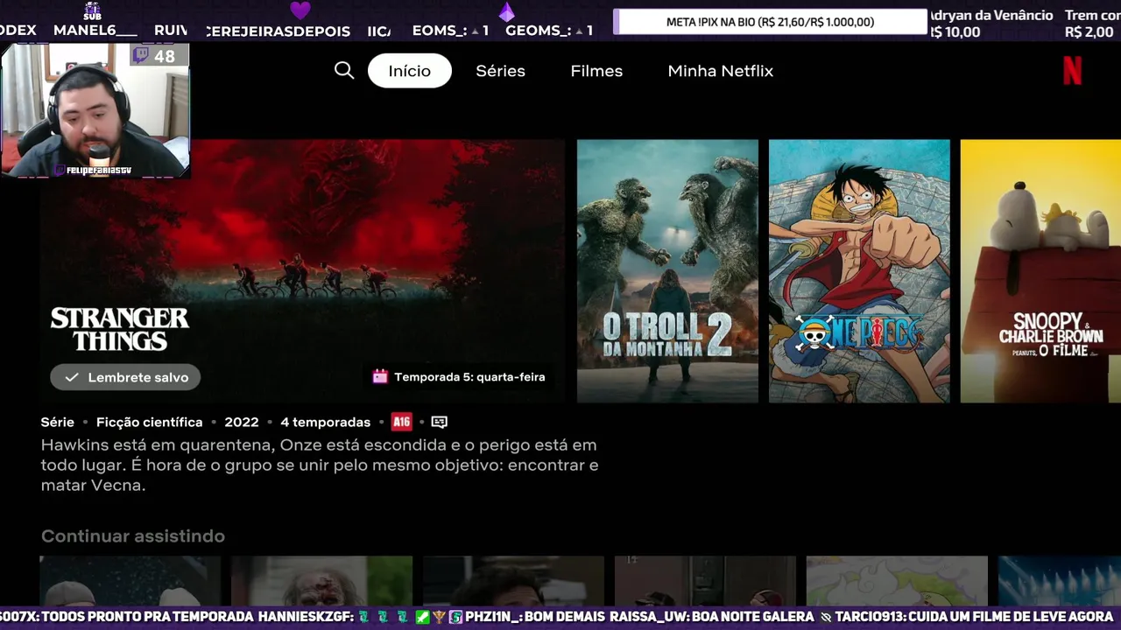Viewport: 1121px width, 630px height.
Task: Click the Stranger Things title logo
Action: click(x=120, y=329)
